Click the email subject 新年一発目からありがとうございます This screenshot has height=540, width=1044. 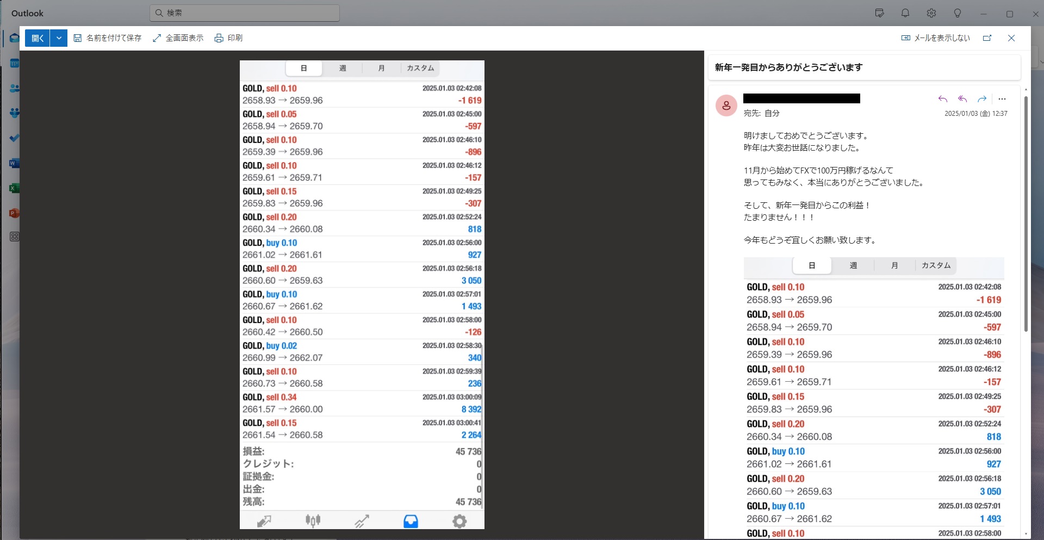click(x=788, y=67)
